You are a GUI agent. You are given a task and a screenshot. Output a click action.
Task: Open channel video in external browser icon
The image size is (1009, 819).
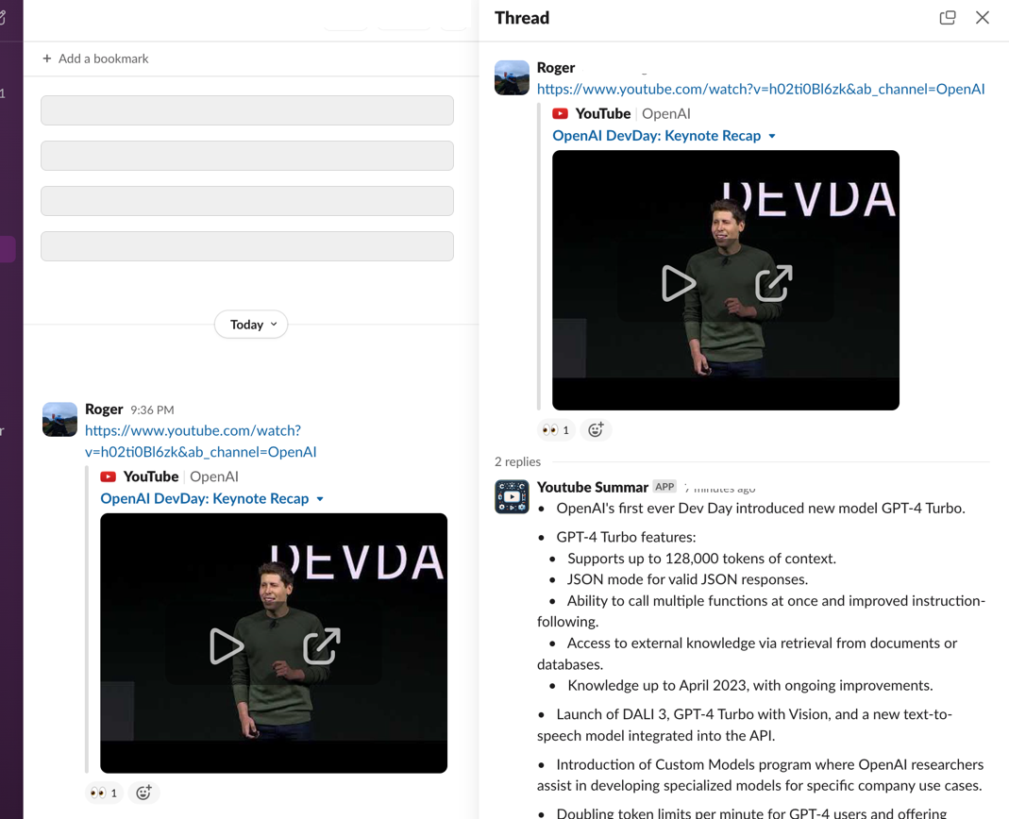(322, 646)
